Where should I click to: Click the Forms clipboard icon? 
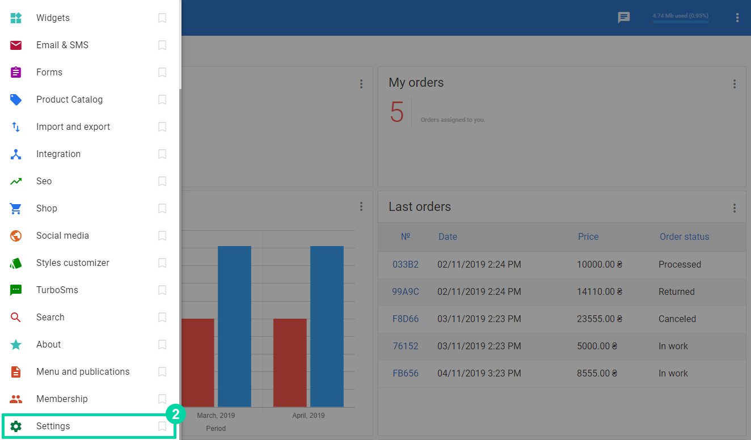click(16, 73)
